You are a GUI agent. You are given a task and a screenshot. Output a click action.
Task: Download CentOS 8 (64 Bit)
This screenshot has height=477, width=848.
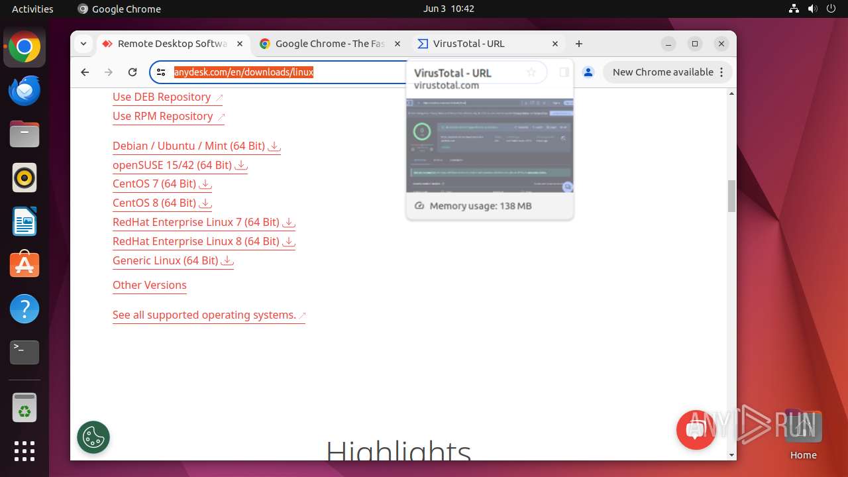(x=162, y=203)
